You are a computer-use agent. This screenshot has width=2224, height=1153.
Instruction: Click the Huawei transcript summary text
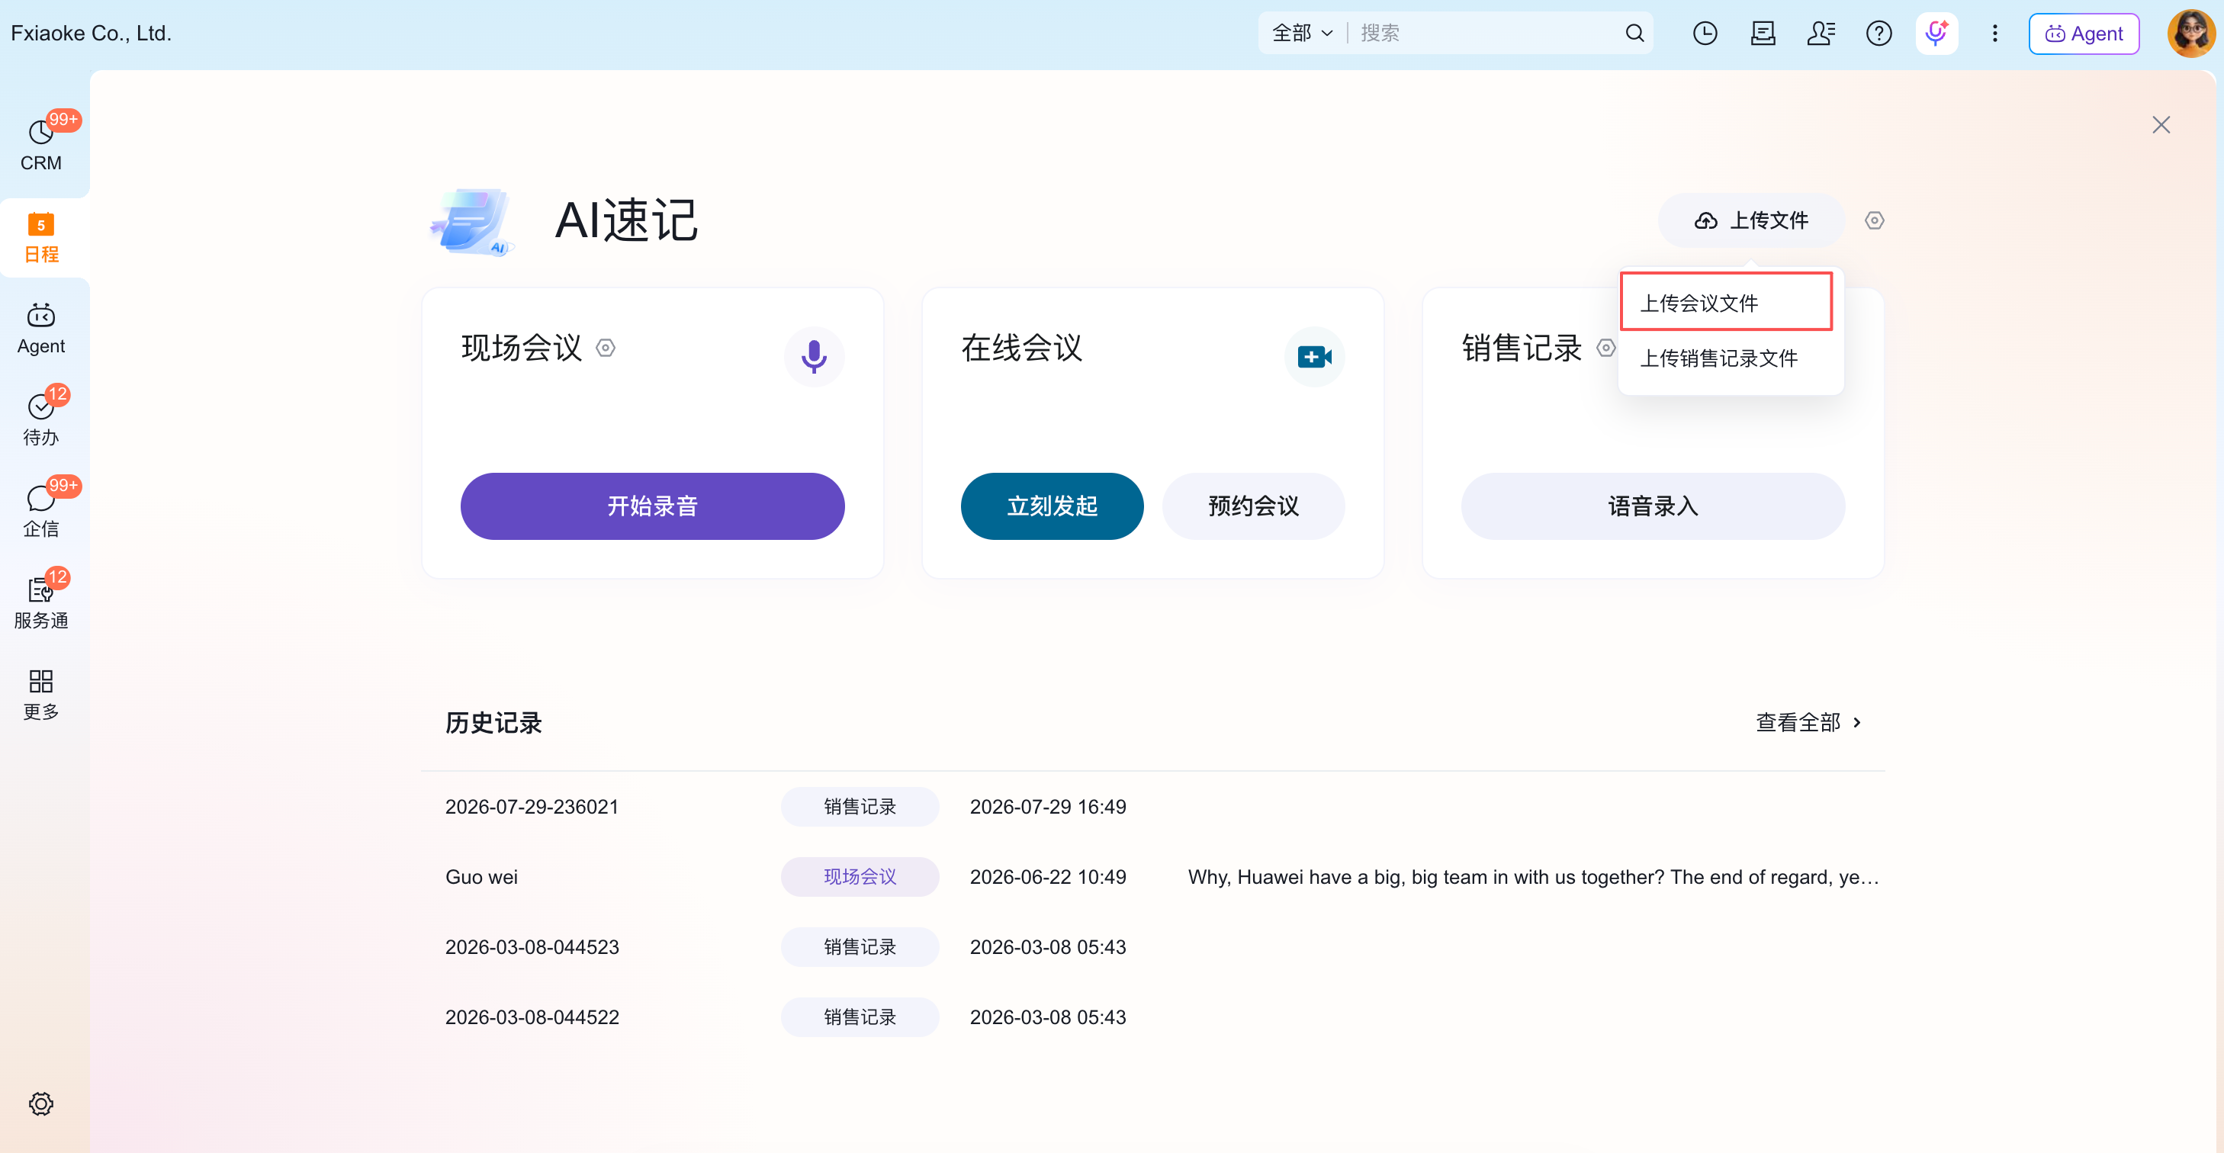coord(1533,876)
